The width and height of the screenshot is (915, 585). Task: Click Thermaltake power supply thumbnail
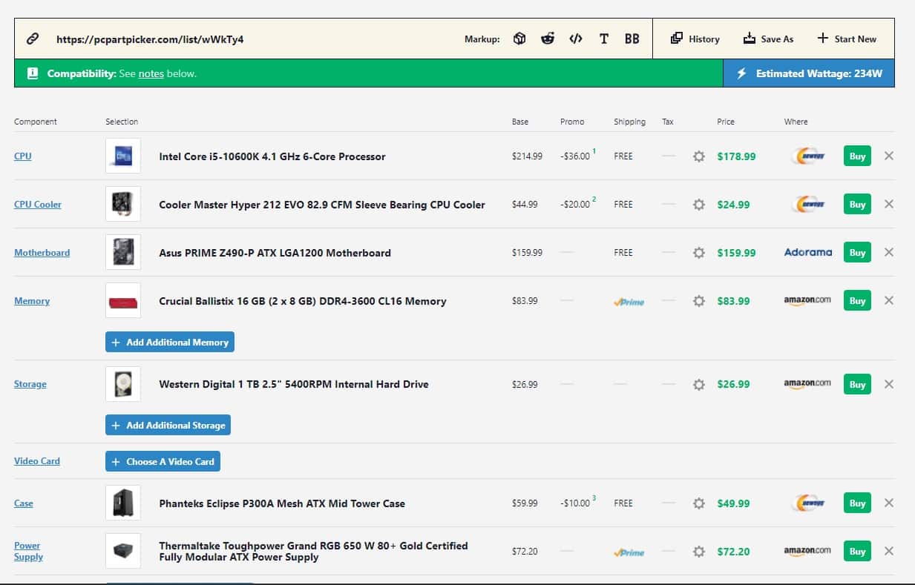point(123,551)
